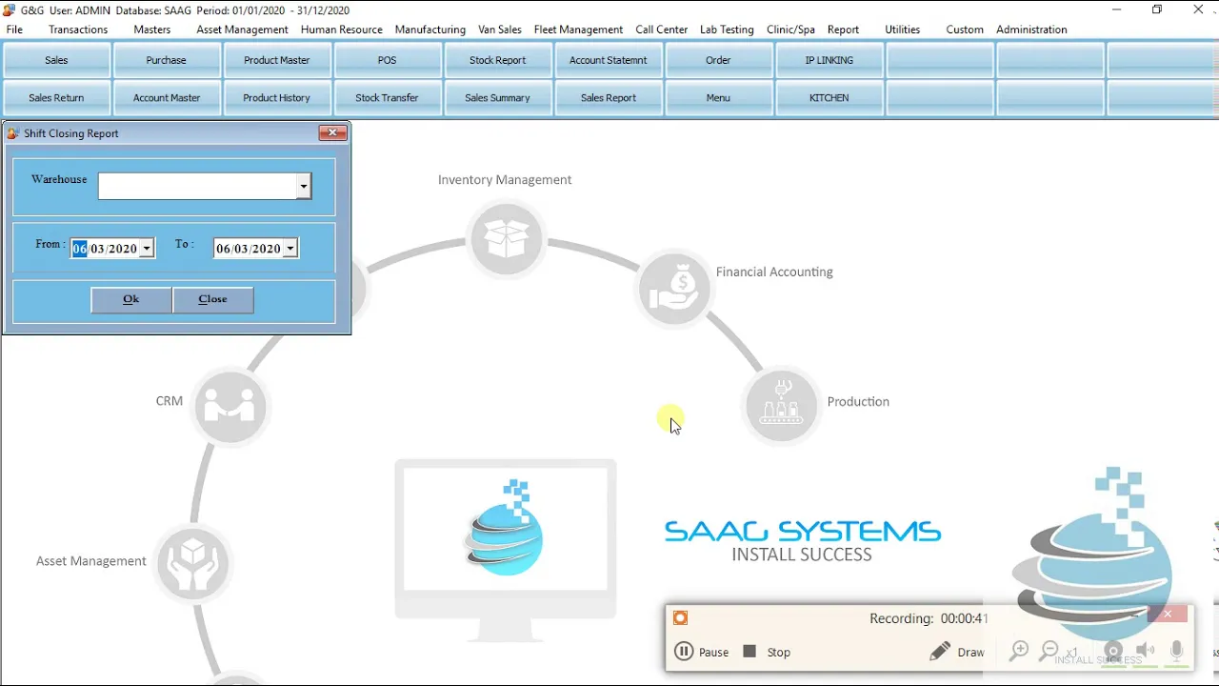The image size is (1219, 686).
Task: Open Stock Transfer shortcut
Action: pos(387,98)
